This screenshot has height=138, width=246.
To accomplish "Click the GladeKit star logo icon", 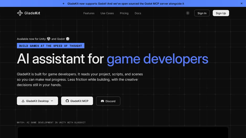I will (20, 13).
